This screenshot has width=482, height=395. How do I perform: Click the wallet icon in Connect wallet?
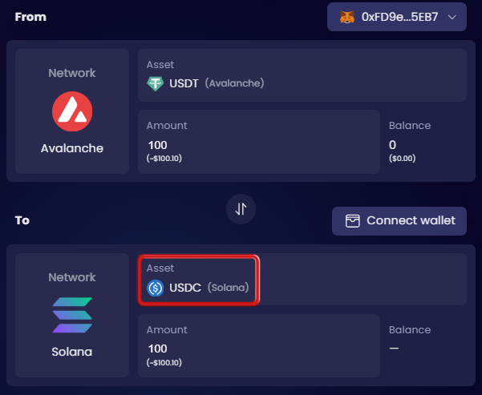(x=352, y=221)
